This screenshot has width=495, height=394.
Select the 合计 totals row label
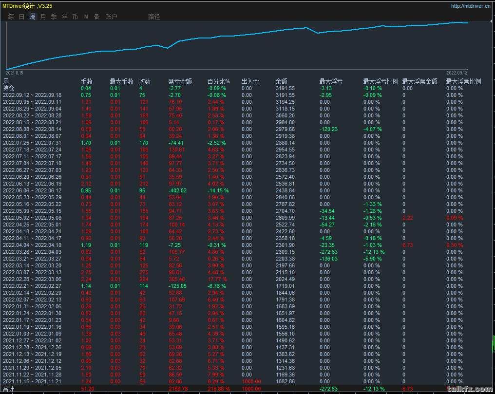pos(8,389)
